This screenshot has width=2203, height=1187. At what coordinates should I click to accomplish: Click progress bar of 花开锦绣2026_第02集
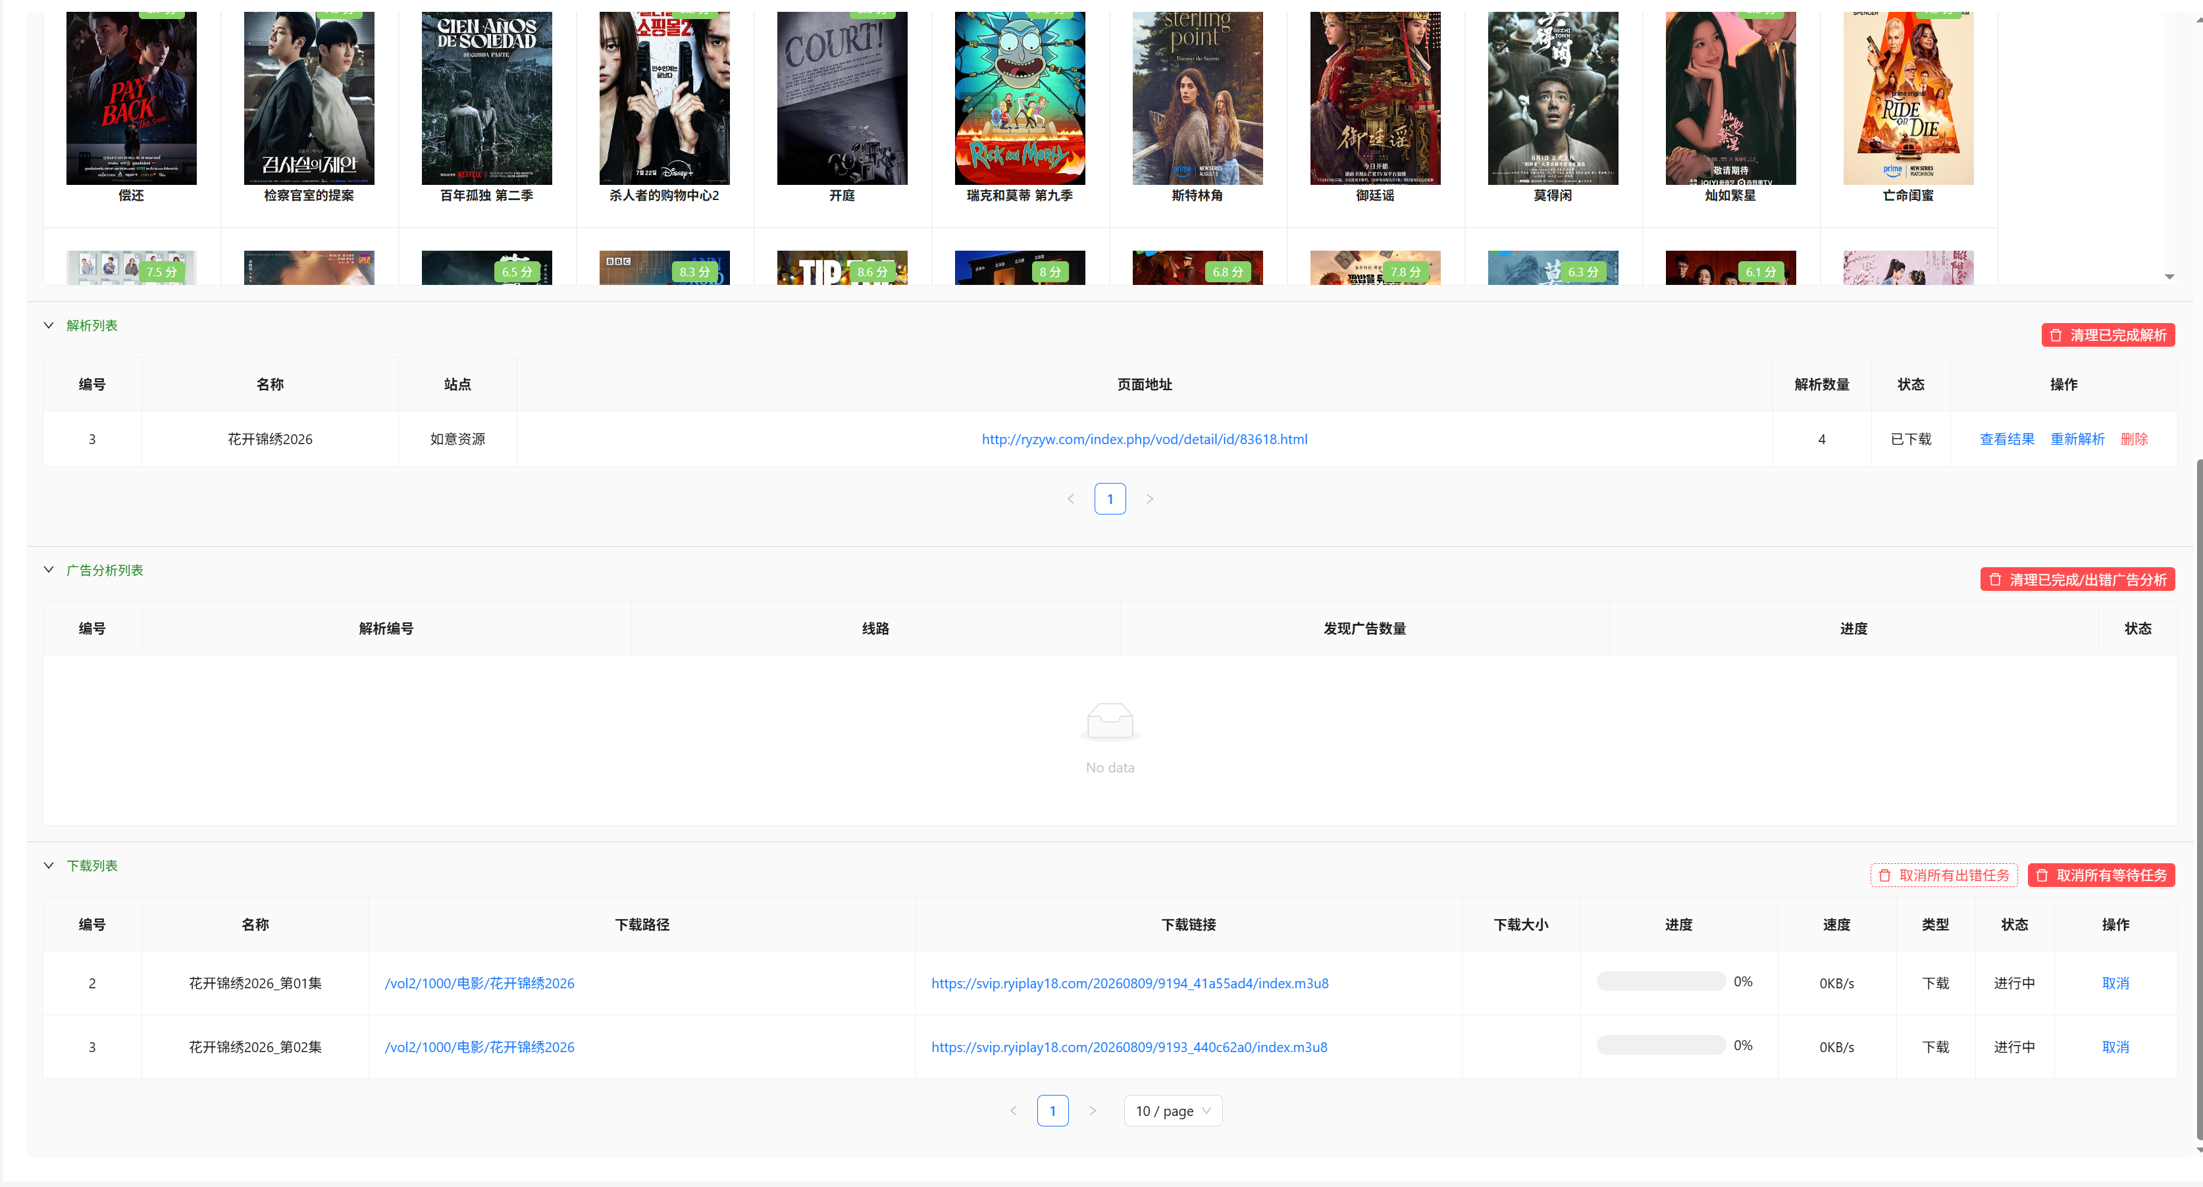coord(1661,1045)
